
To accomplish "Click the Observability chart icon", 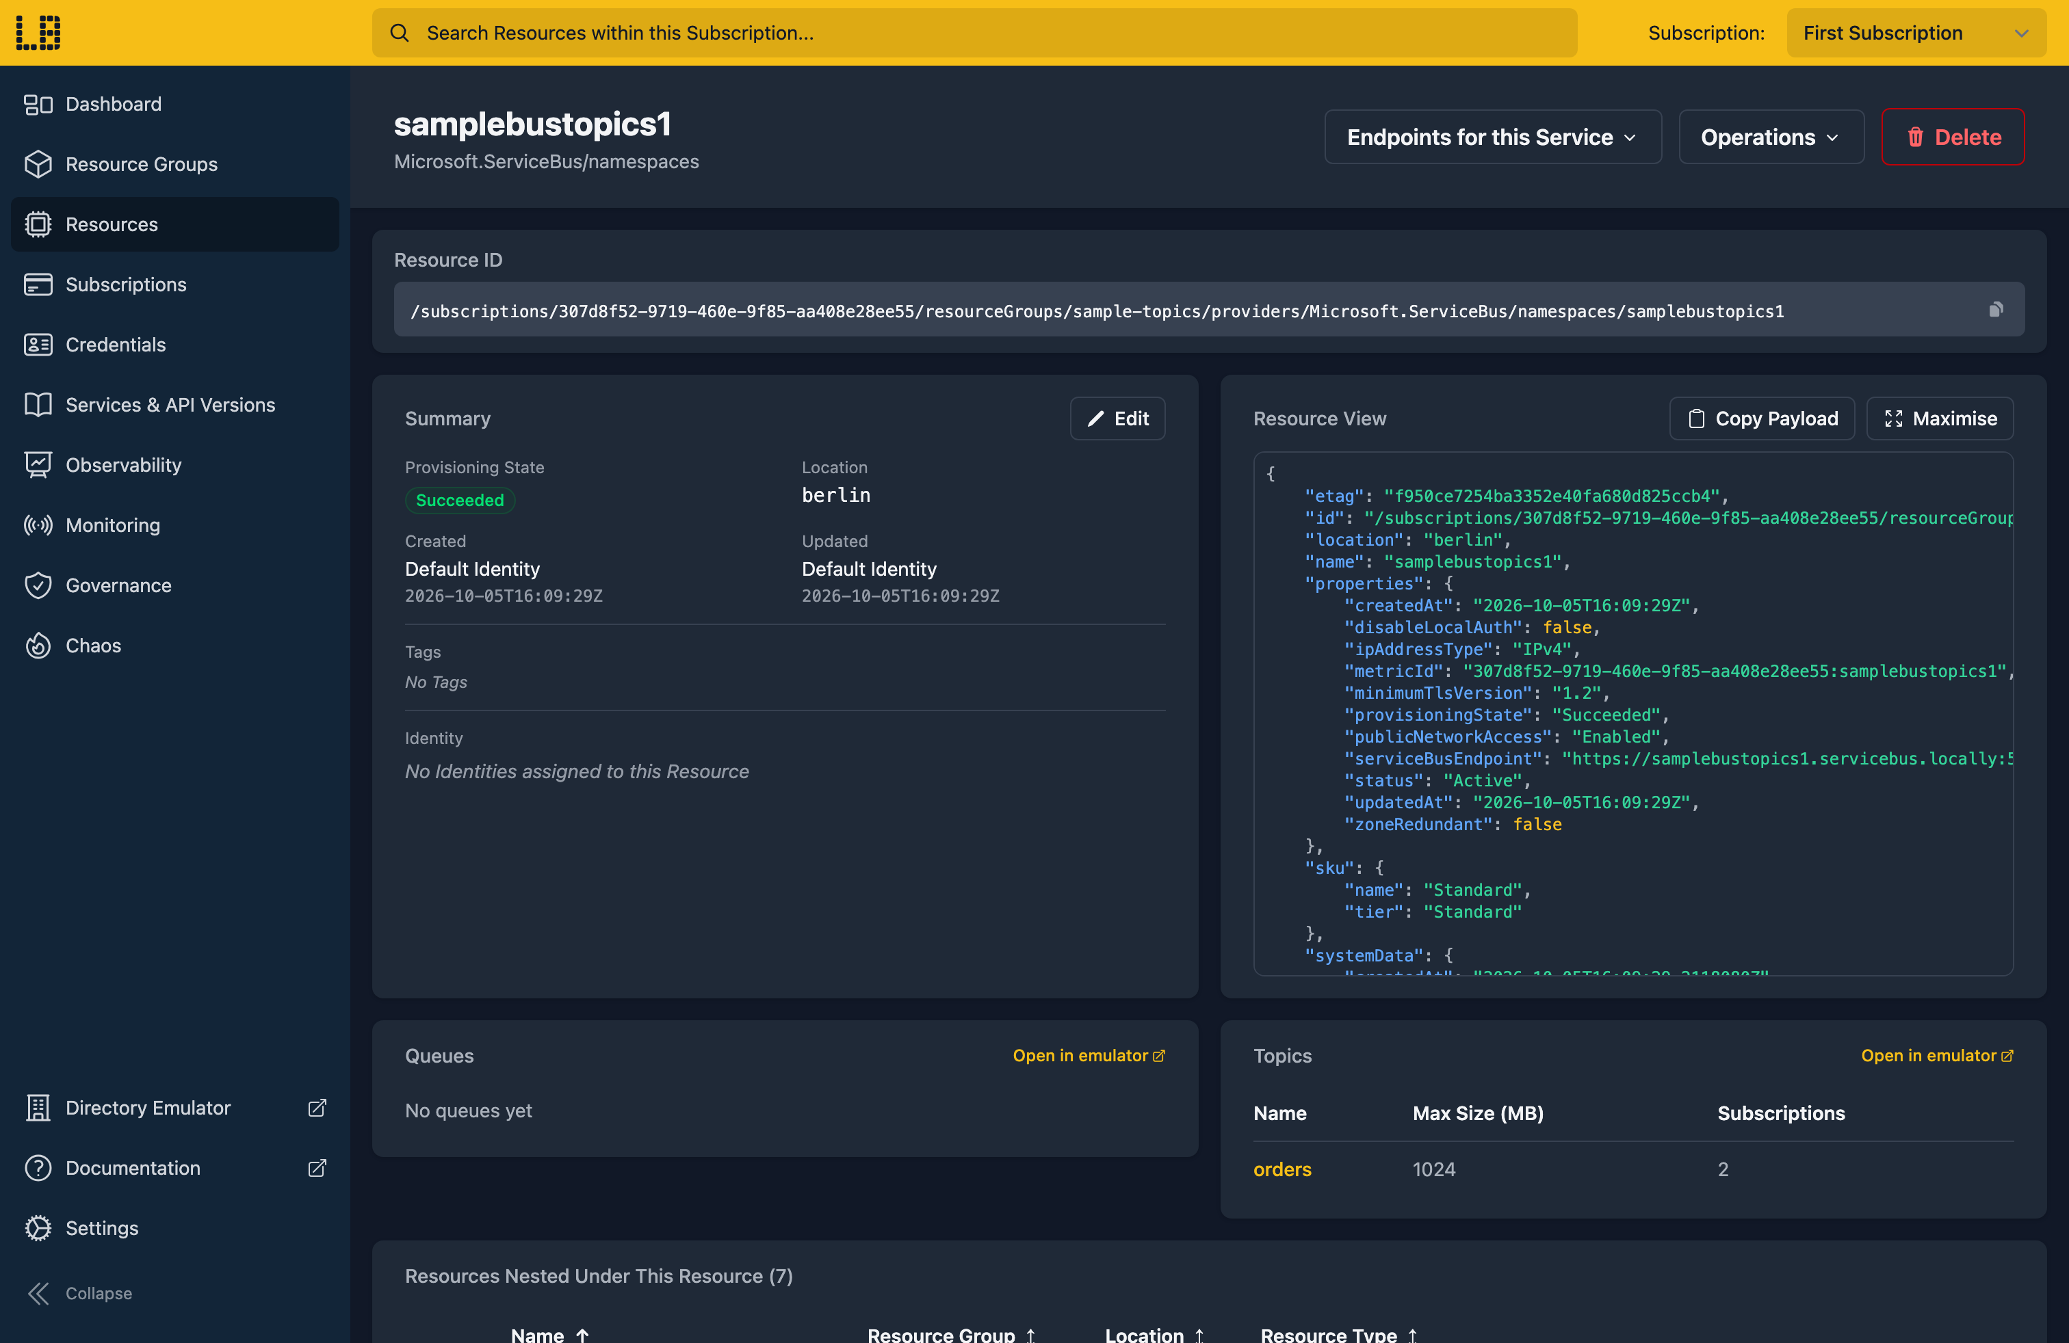I will [x=38, y=466].
